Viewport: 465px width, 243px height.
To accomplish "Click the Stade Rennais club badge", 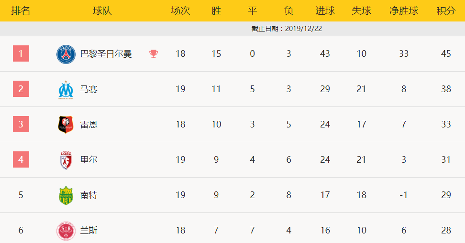I will pyautogui.click(x=66, y=125).
